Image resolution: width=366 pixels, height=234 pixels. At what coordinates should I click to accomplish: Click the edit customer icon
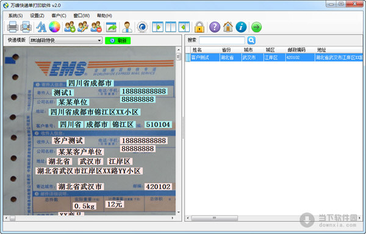click(x=83, y=27)
